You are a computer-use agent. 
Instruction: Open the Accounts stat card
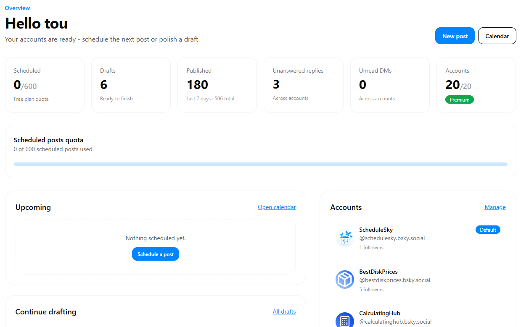click(x=476, y=85)
